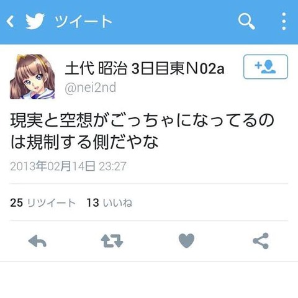The height and width of the screenshot is (298, 298).
Task: Tap the ツイート header title
Action: [x=83, y=21]
